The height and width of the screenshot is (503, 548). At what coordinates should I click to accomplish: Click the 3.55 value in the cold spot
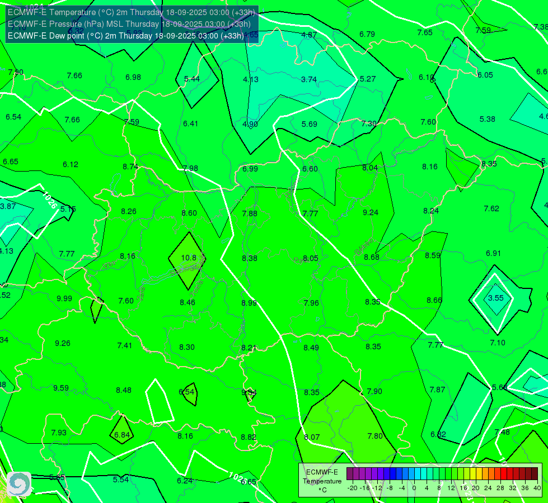click(x=495, y=298)
